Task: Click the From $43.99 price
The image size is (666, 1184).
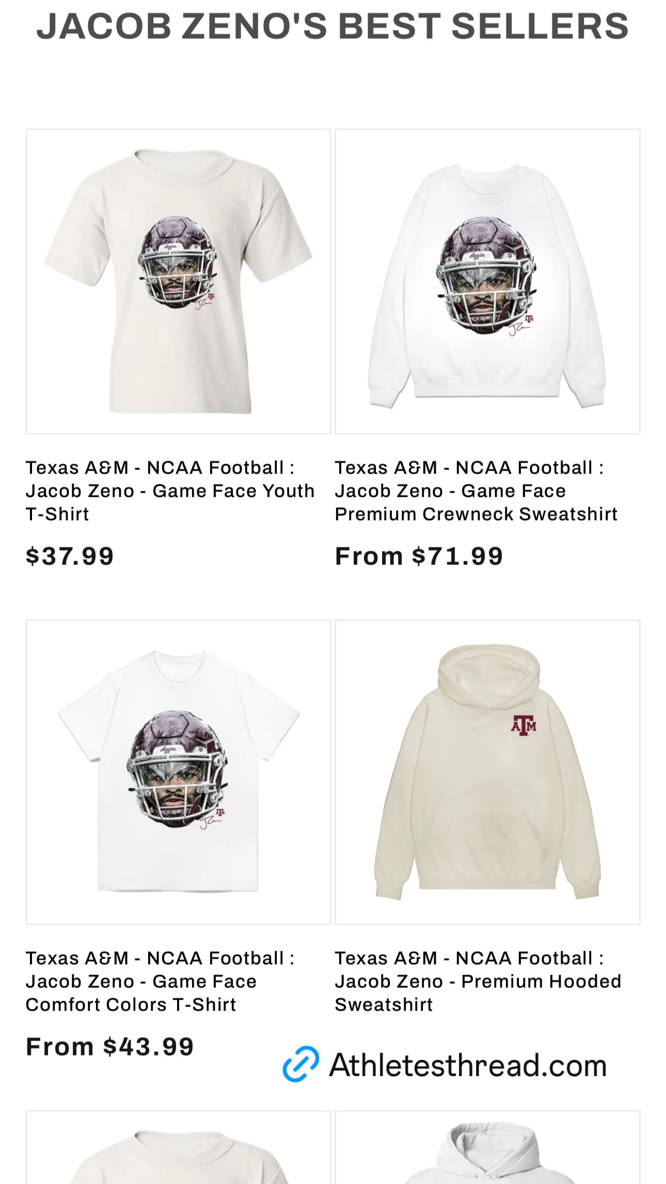Action: (109, 1047)
